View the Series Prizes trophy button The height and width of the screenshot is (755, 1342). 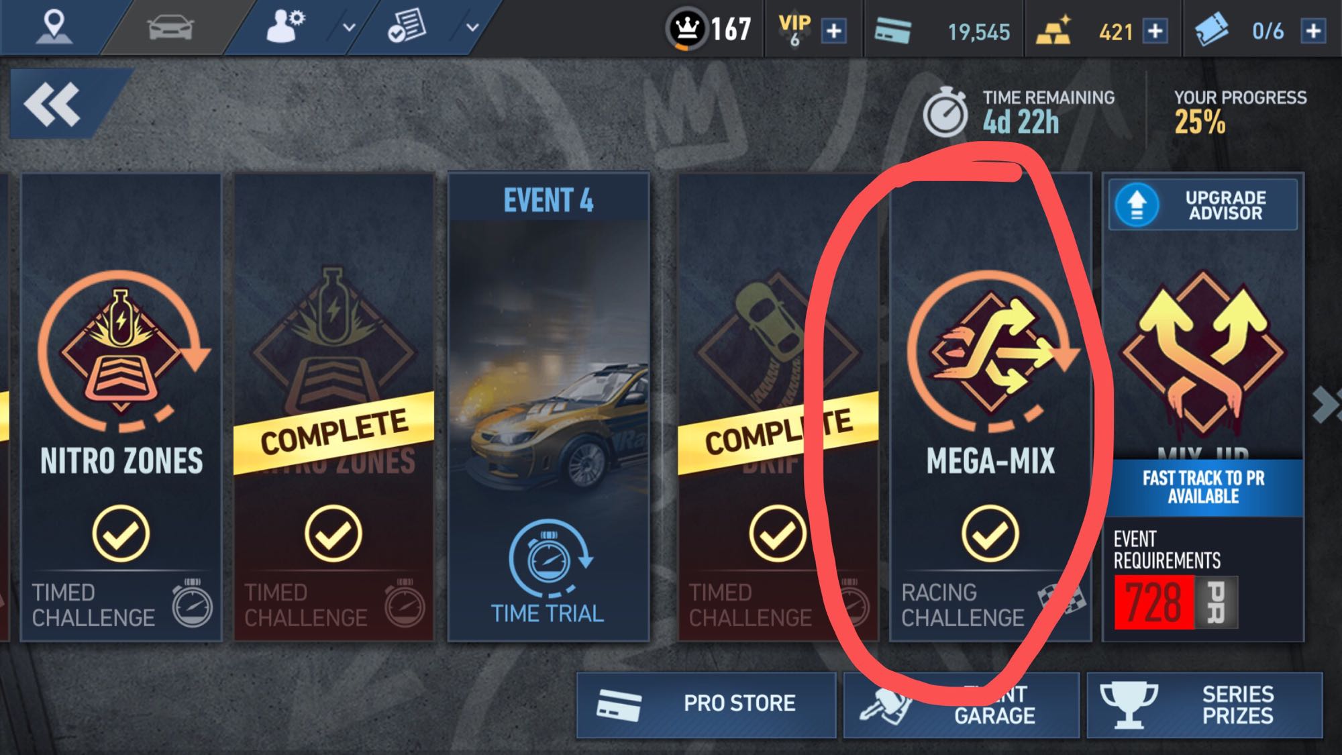coord(1204,705)
